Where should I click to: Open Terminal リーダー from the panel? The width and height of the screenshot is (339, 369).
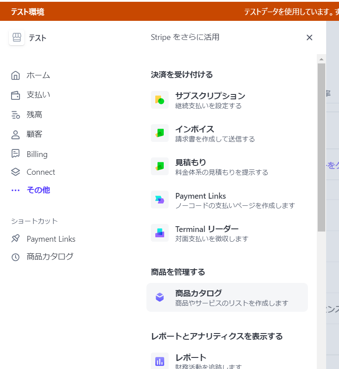pyautogui.click(x=227, y=233)
